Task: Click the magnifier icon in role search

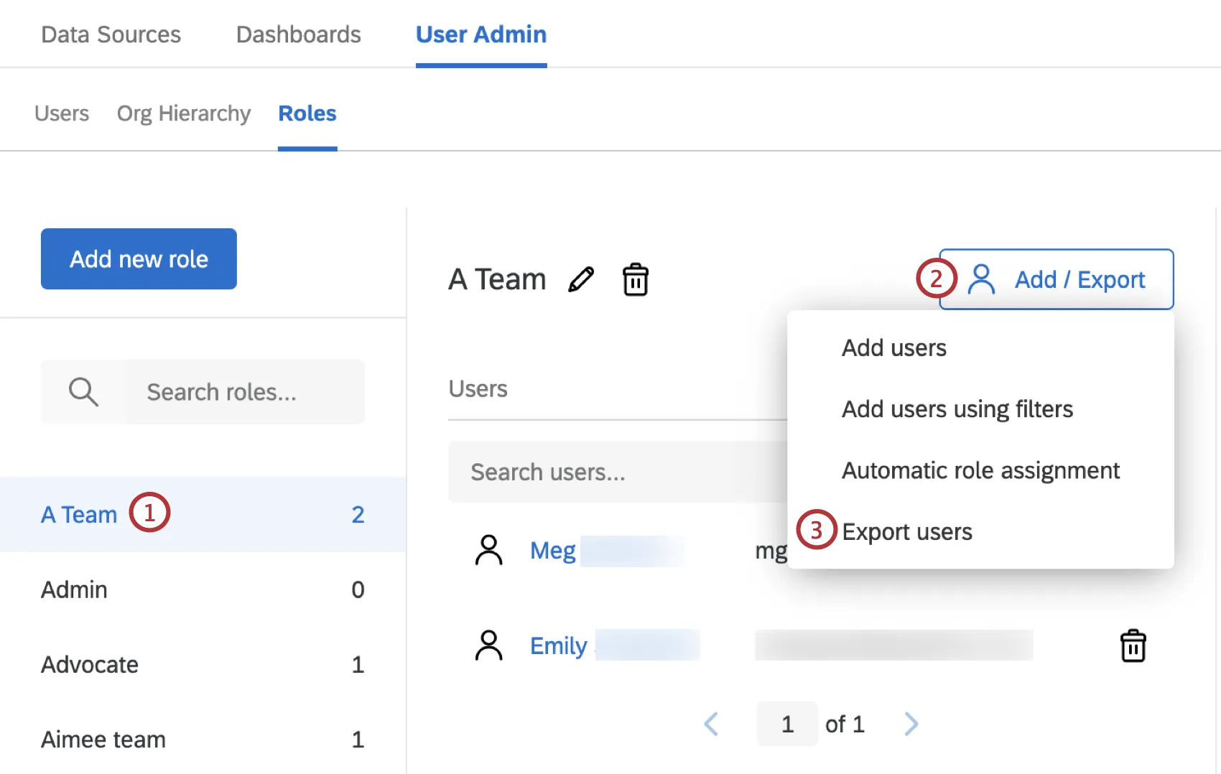Action: (83, 392)
